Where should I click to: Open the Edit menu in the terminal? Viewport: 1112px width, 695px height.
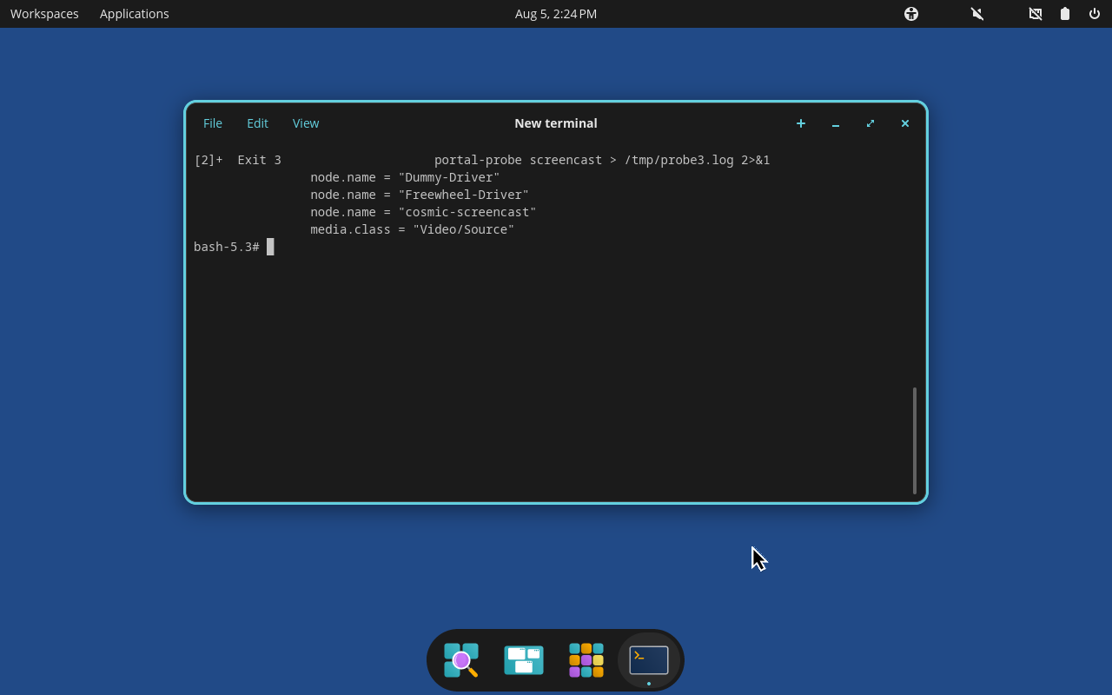pyautogui.click(x=257, y=123)
